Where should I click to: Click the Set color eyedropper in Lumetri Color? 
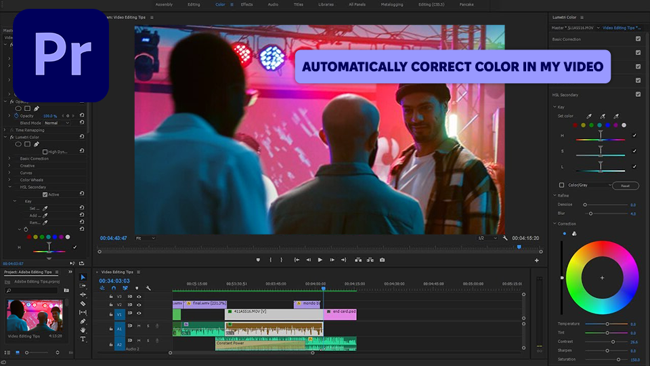(589, 116)
